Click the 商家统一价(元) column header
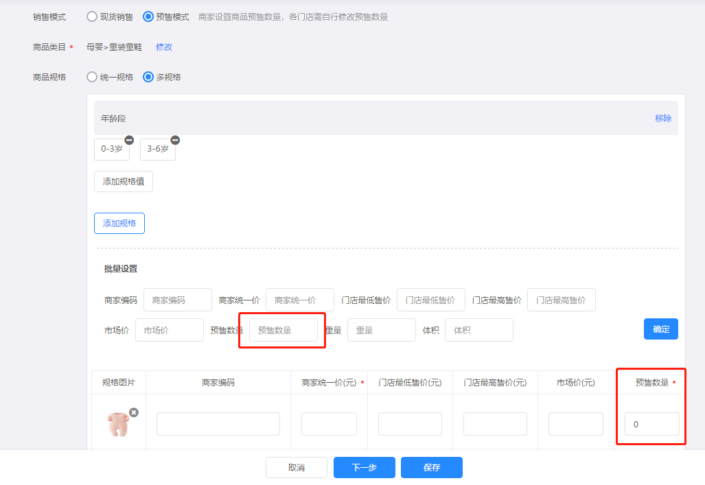 (329, 383)
